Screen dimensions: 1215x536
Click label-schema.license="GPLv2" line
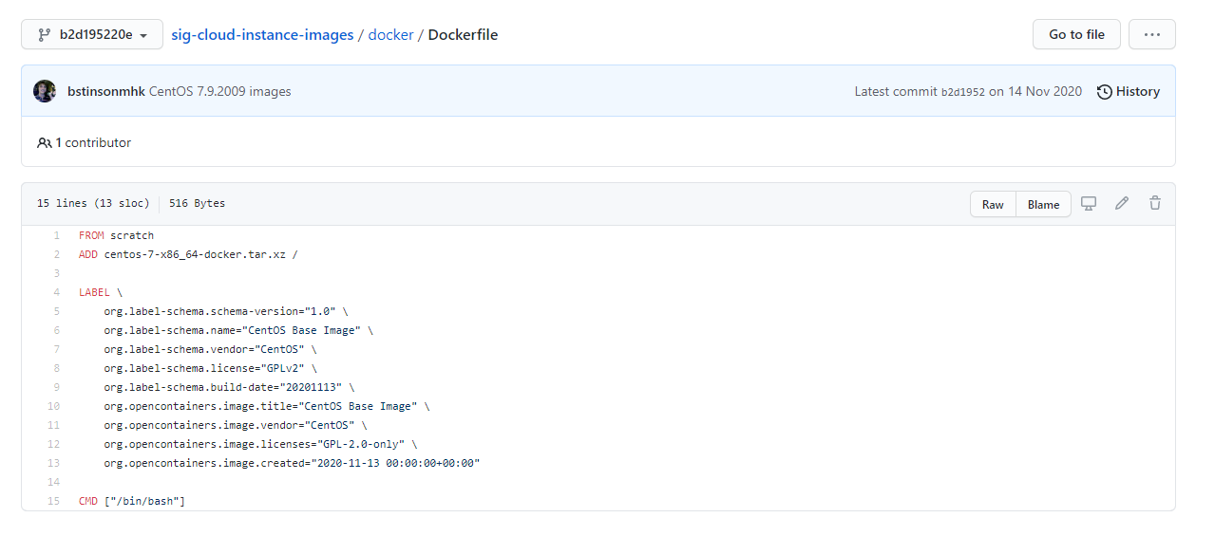210,368
